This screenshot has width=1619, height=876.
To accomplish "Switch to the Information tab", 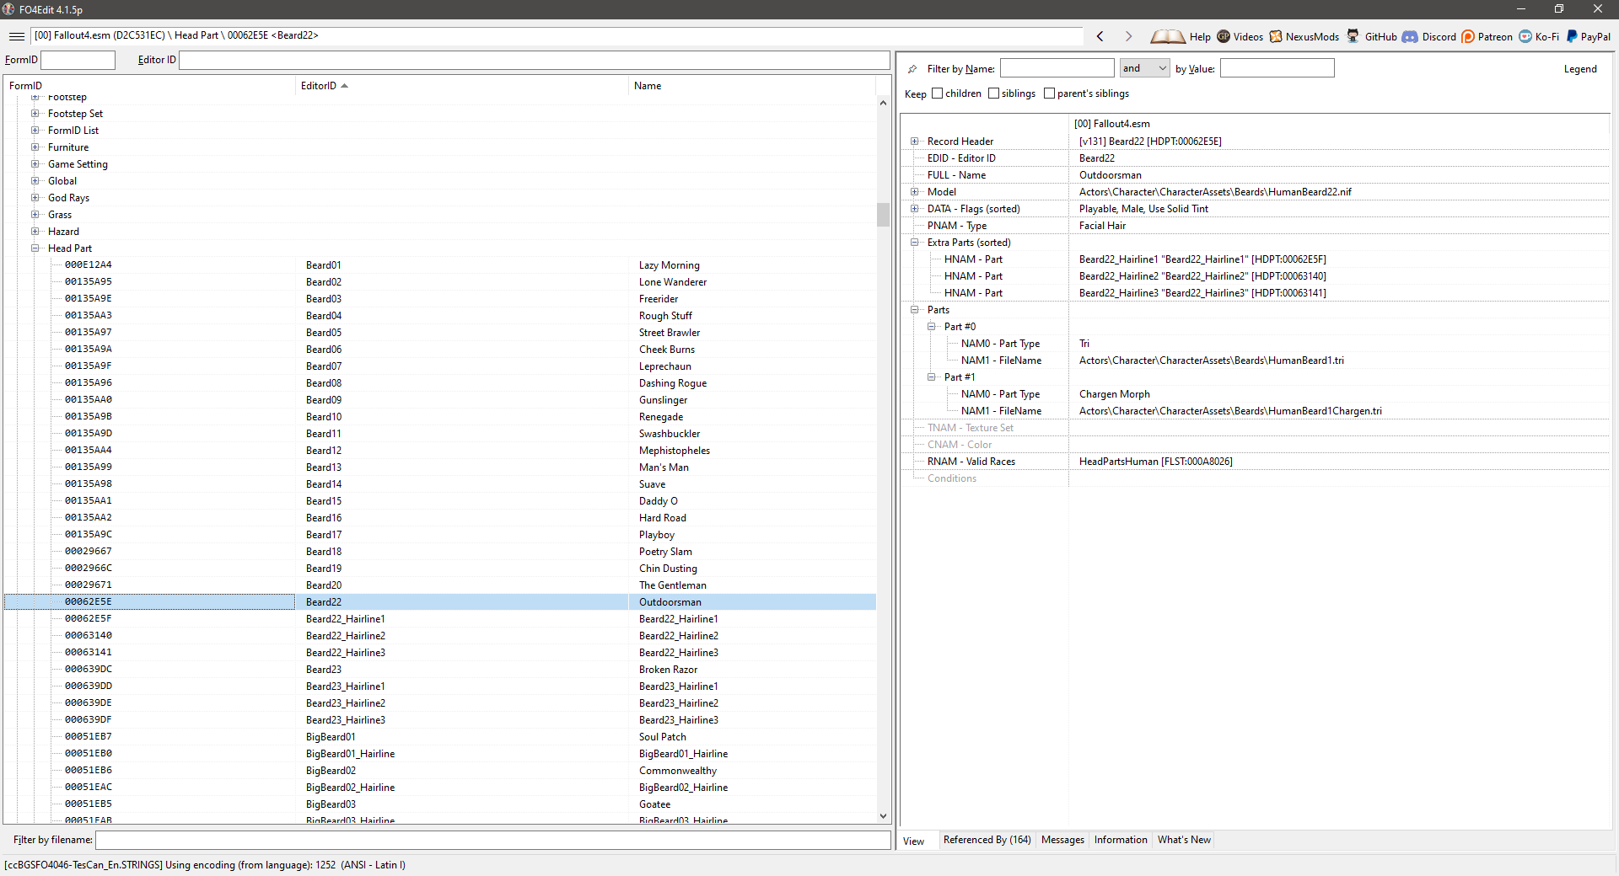I will (x=1121, y=840).
